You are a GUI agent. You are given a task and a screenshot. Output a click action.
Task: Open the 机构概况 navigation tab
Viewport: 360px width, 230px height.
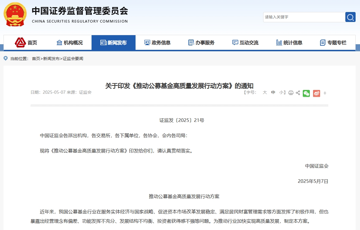[x=70, y=42]
